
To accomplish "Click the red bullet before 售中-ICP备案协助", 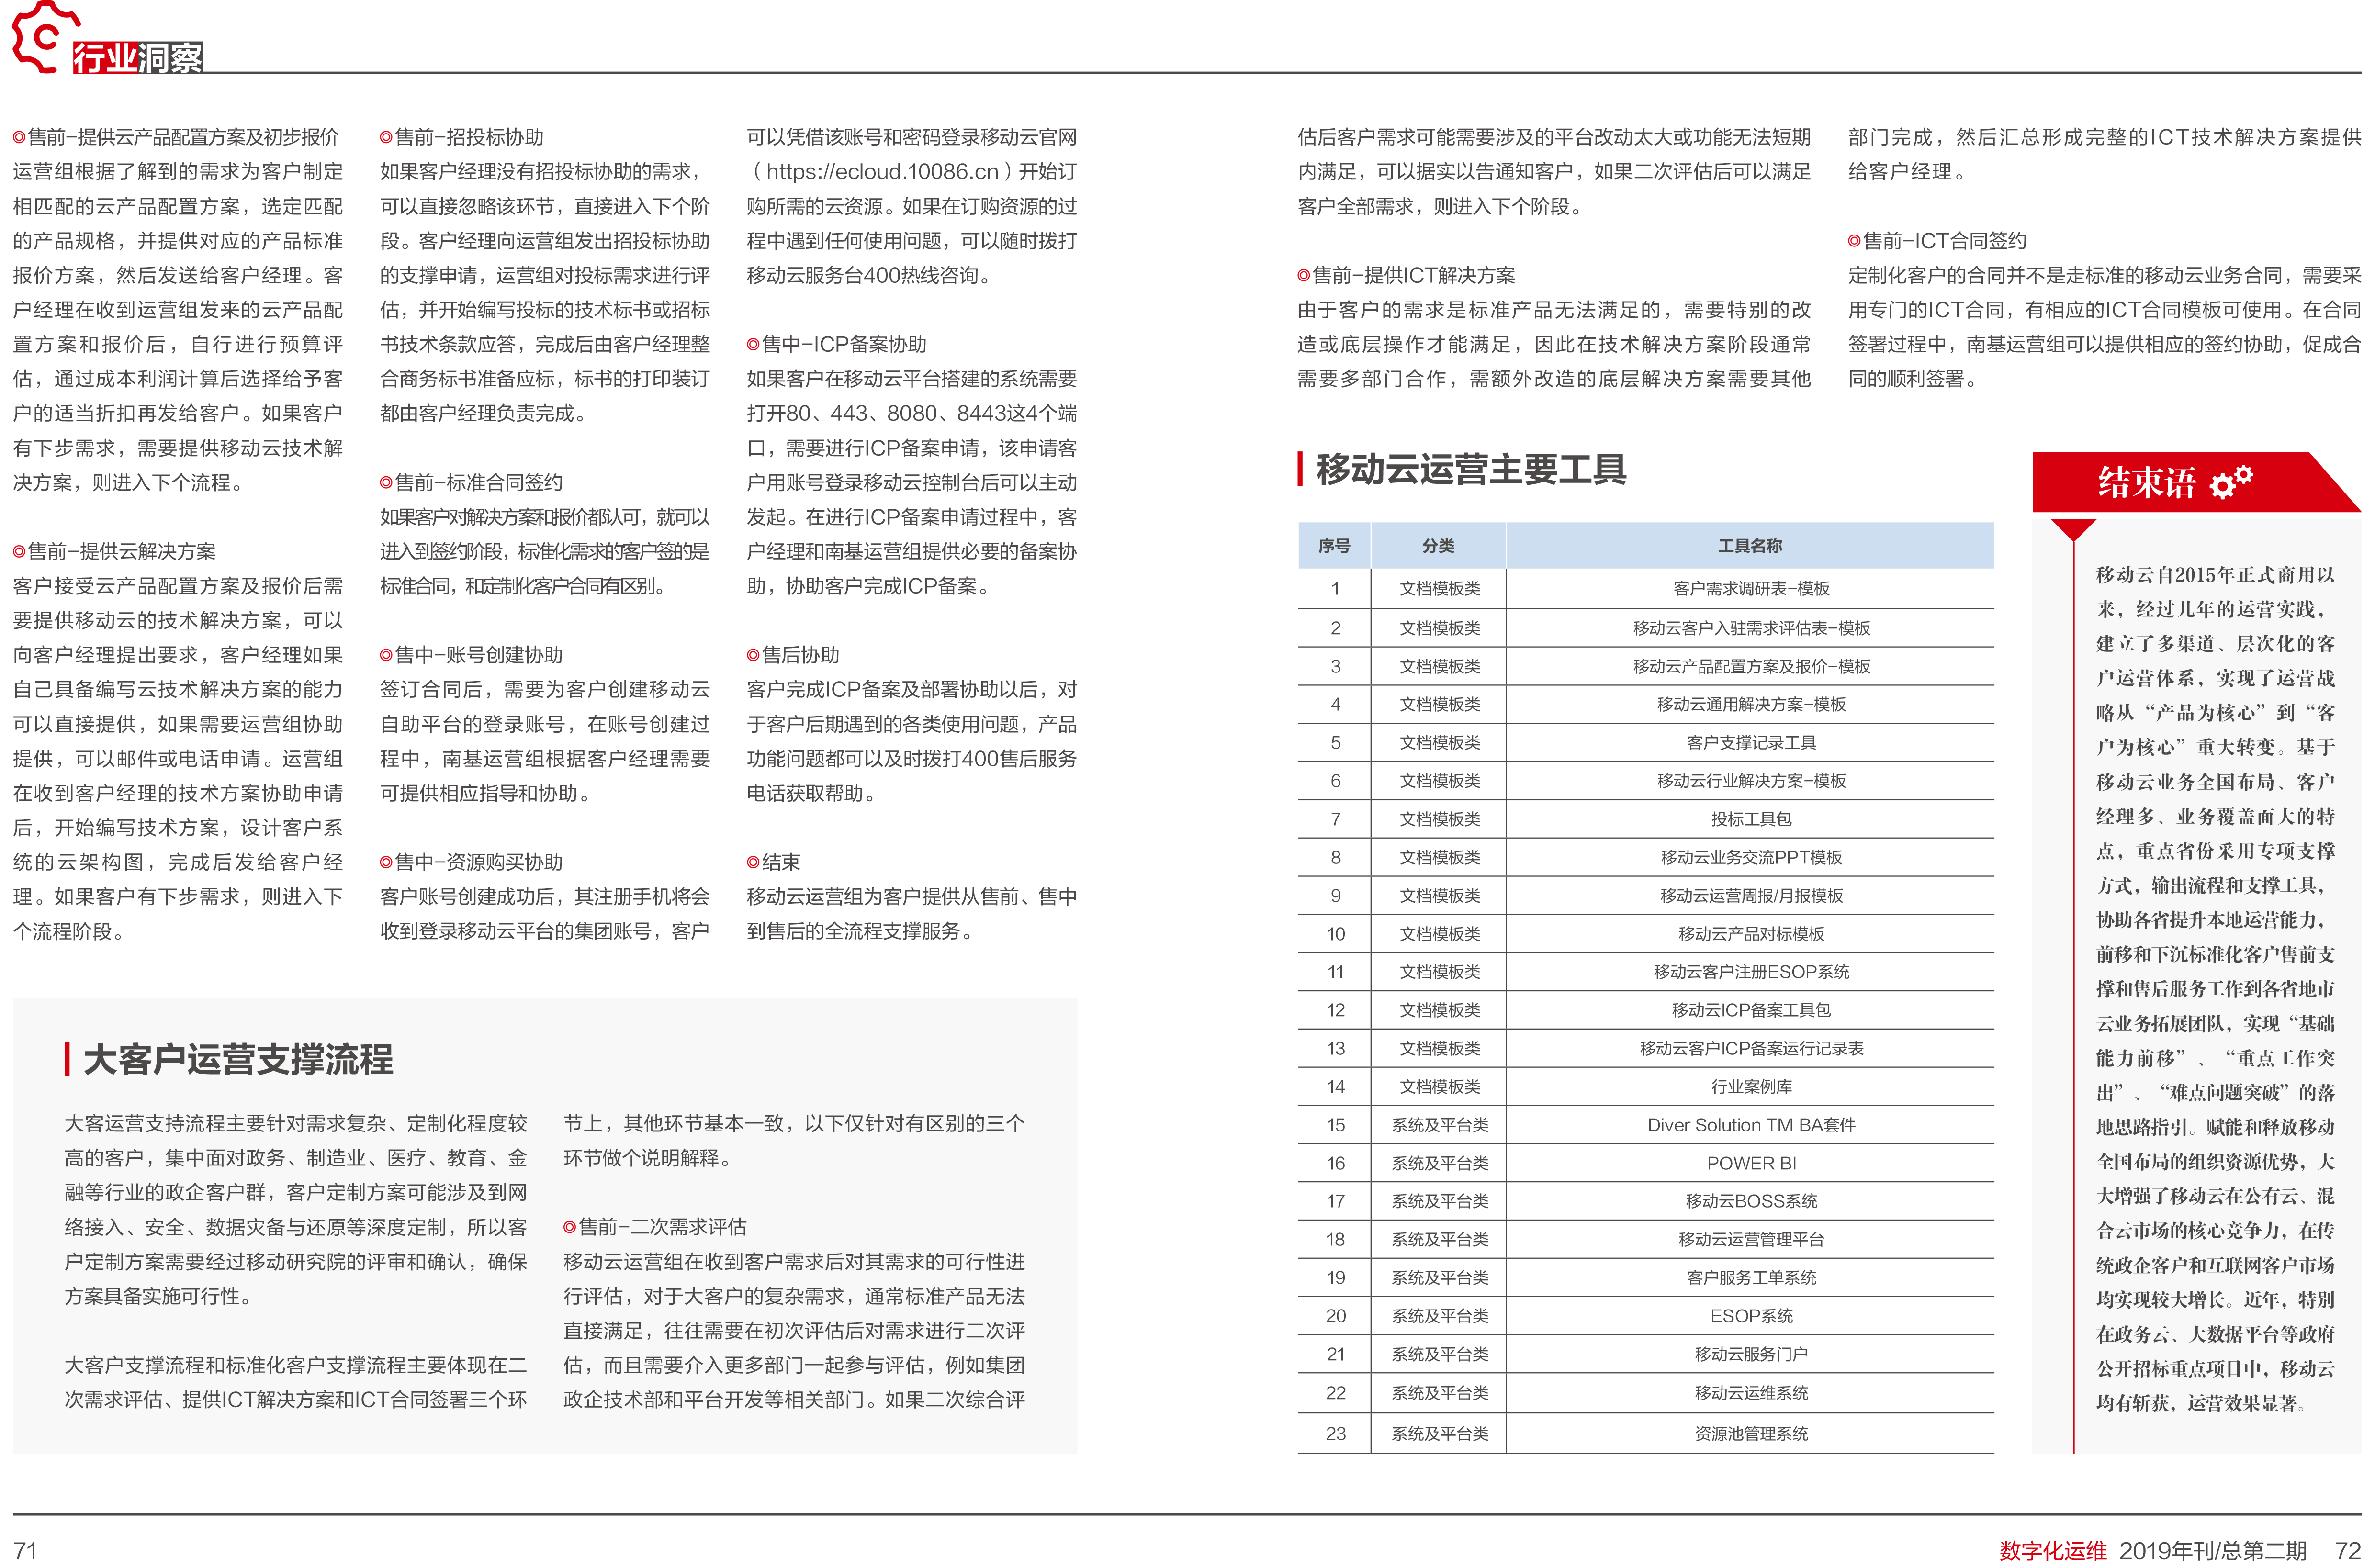I will [x=754, y=345].
